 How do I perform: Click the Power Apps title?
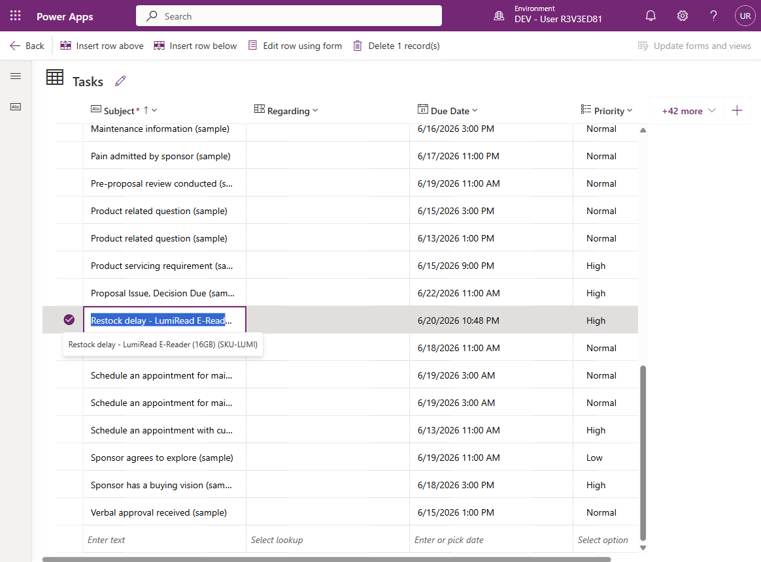[x=65, y=16]
